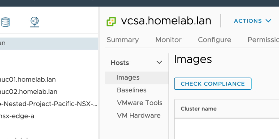Click the CHECK COMPLIANCE button
Image resolution: width=279 pixels, height=139 pixels.
213,84
